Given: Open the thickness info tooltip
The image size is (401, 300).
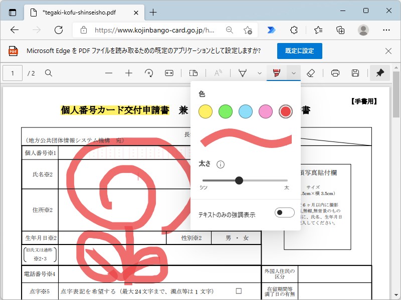Looking at the screenshot, I should point(219,164).
